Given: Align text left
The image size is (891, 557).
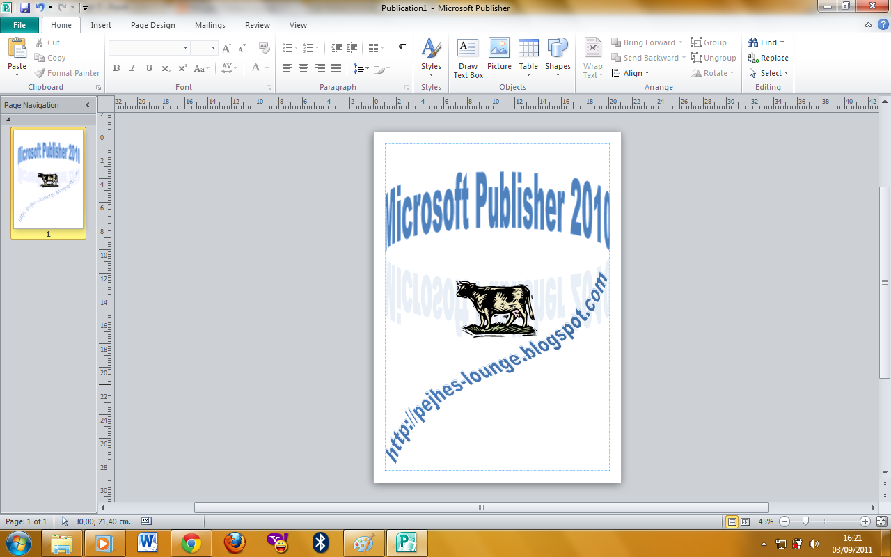Looking at the screenshot, I should pyautogui.click(x=287, y=68).
